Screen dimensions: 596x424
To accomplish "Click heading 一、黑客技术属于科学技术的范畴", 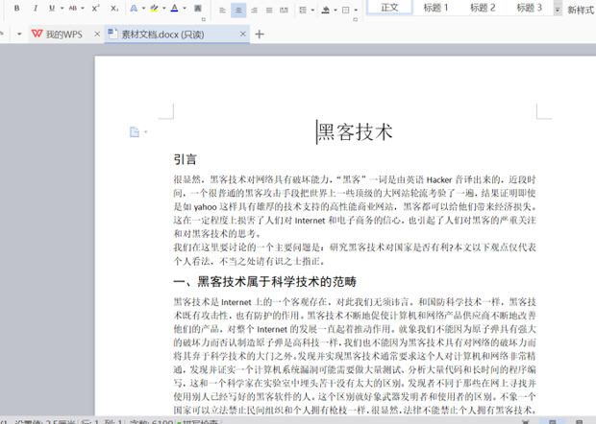I will pyautogui.click(x=265, y=282).
